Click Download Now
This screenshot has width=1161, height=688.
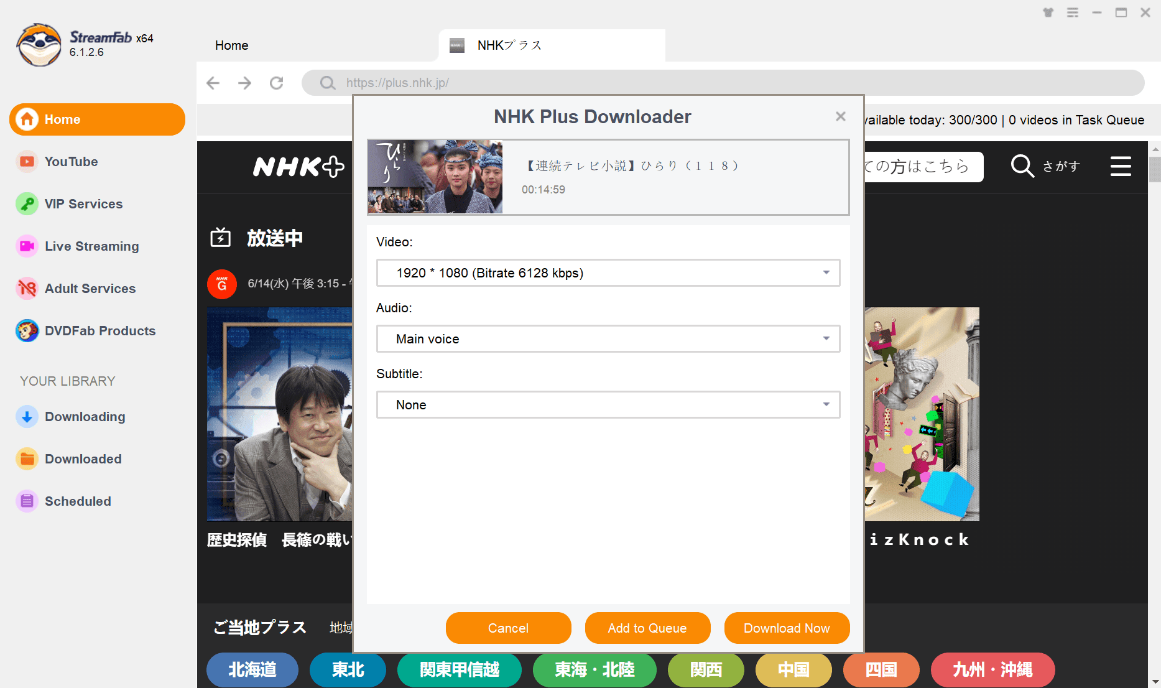coord(787,628)
